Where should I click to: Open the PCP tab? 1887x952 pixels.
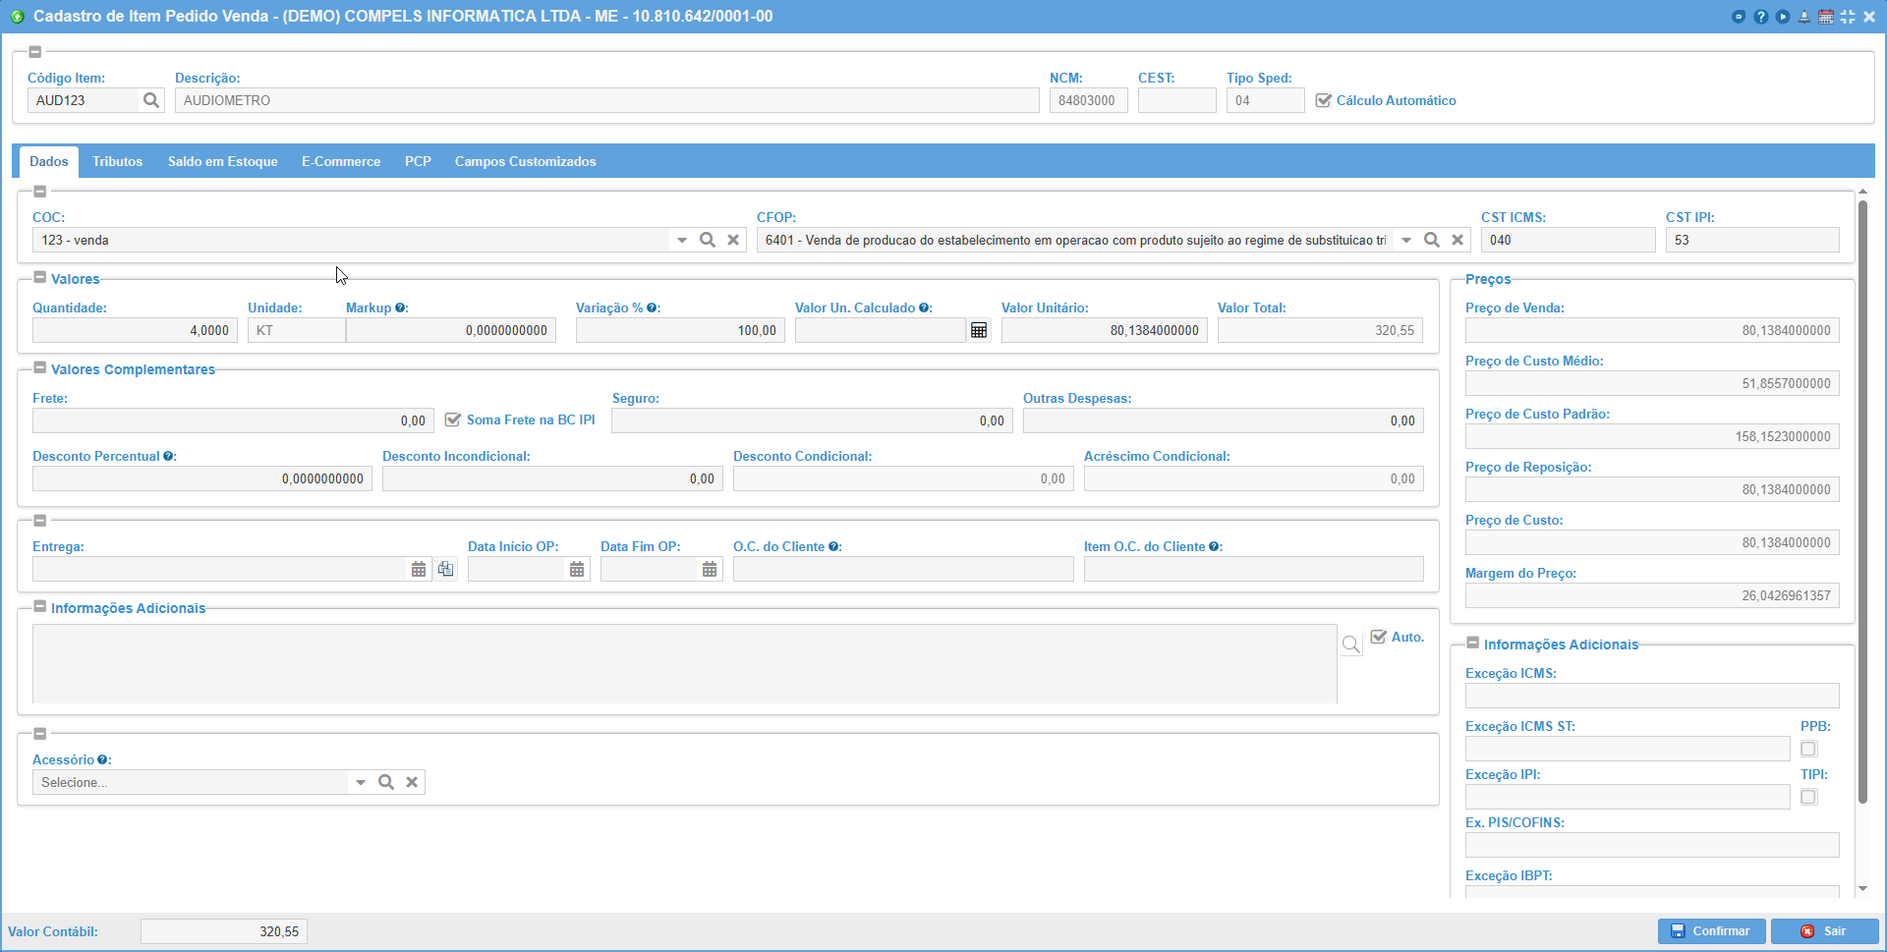click(418, 161)
